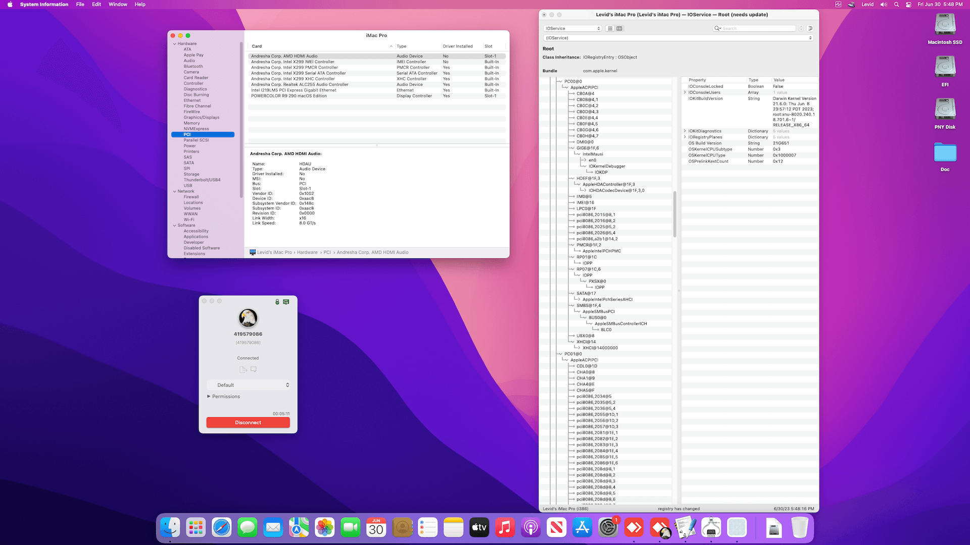Switch IORegistryExplorer to list view

(610, 28)
